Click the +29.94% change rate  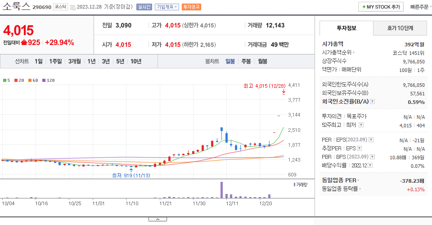[x=59, y=42]
